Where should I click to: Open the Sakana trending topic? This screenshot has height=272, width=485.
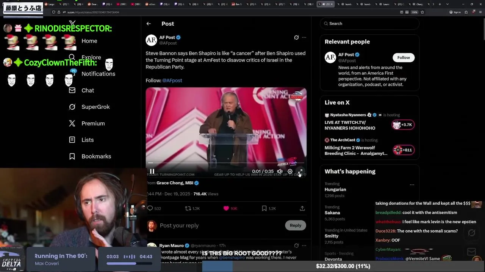tap(332, 213)
